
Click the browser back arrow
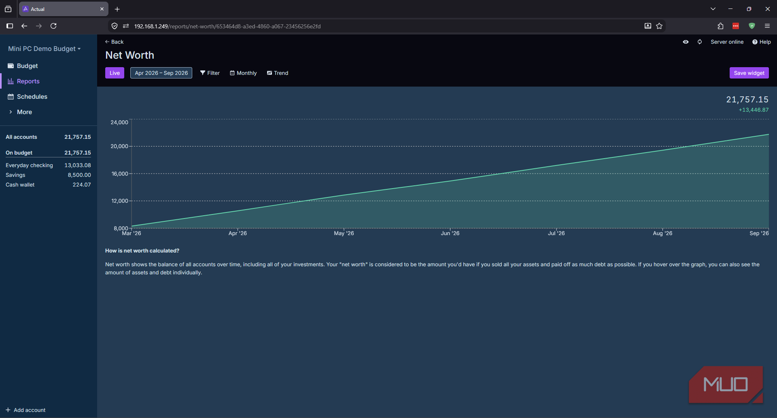click(24, 26)
